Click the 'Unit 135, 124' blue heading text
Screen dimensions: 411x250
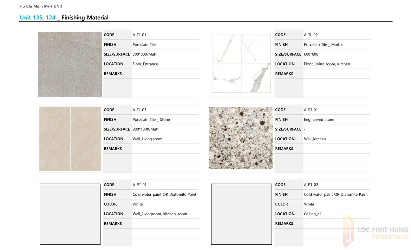(38, 18)
